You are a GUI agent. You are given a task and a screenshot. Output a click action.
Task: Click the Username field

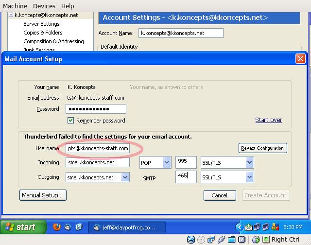click(x=98, y=148)
